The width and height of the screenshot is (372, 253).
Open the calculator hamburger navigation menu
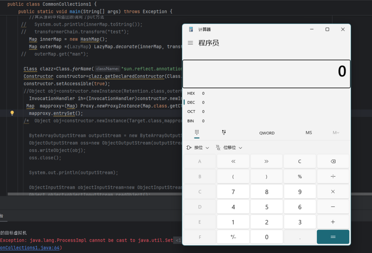[x=190, y=43]
